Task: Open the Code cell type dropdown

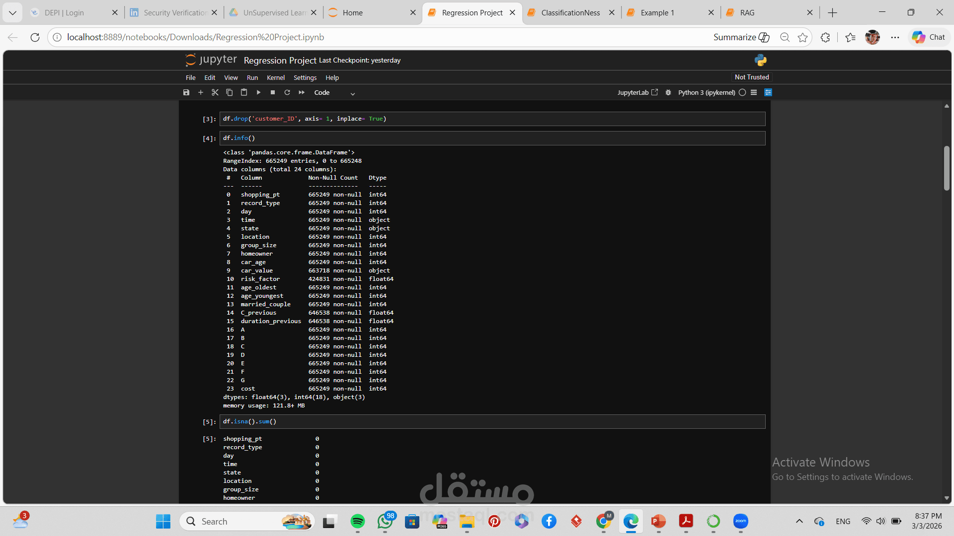Action: [334, 93]
